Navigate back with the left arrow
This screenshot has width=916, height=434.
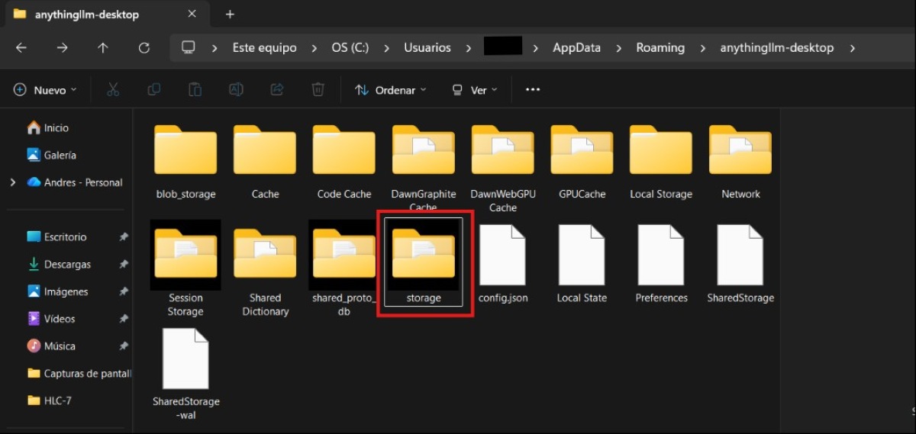point(21,47)
